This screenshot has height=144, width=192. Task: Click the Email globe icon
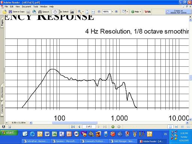[x=34, y=12]
